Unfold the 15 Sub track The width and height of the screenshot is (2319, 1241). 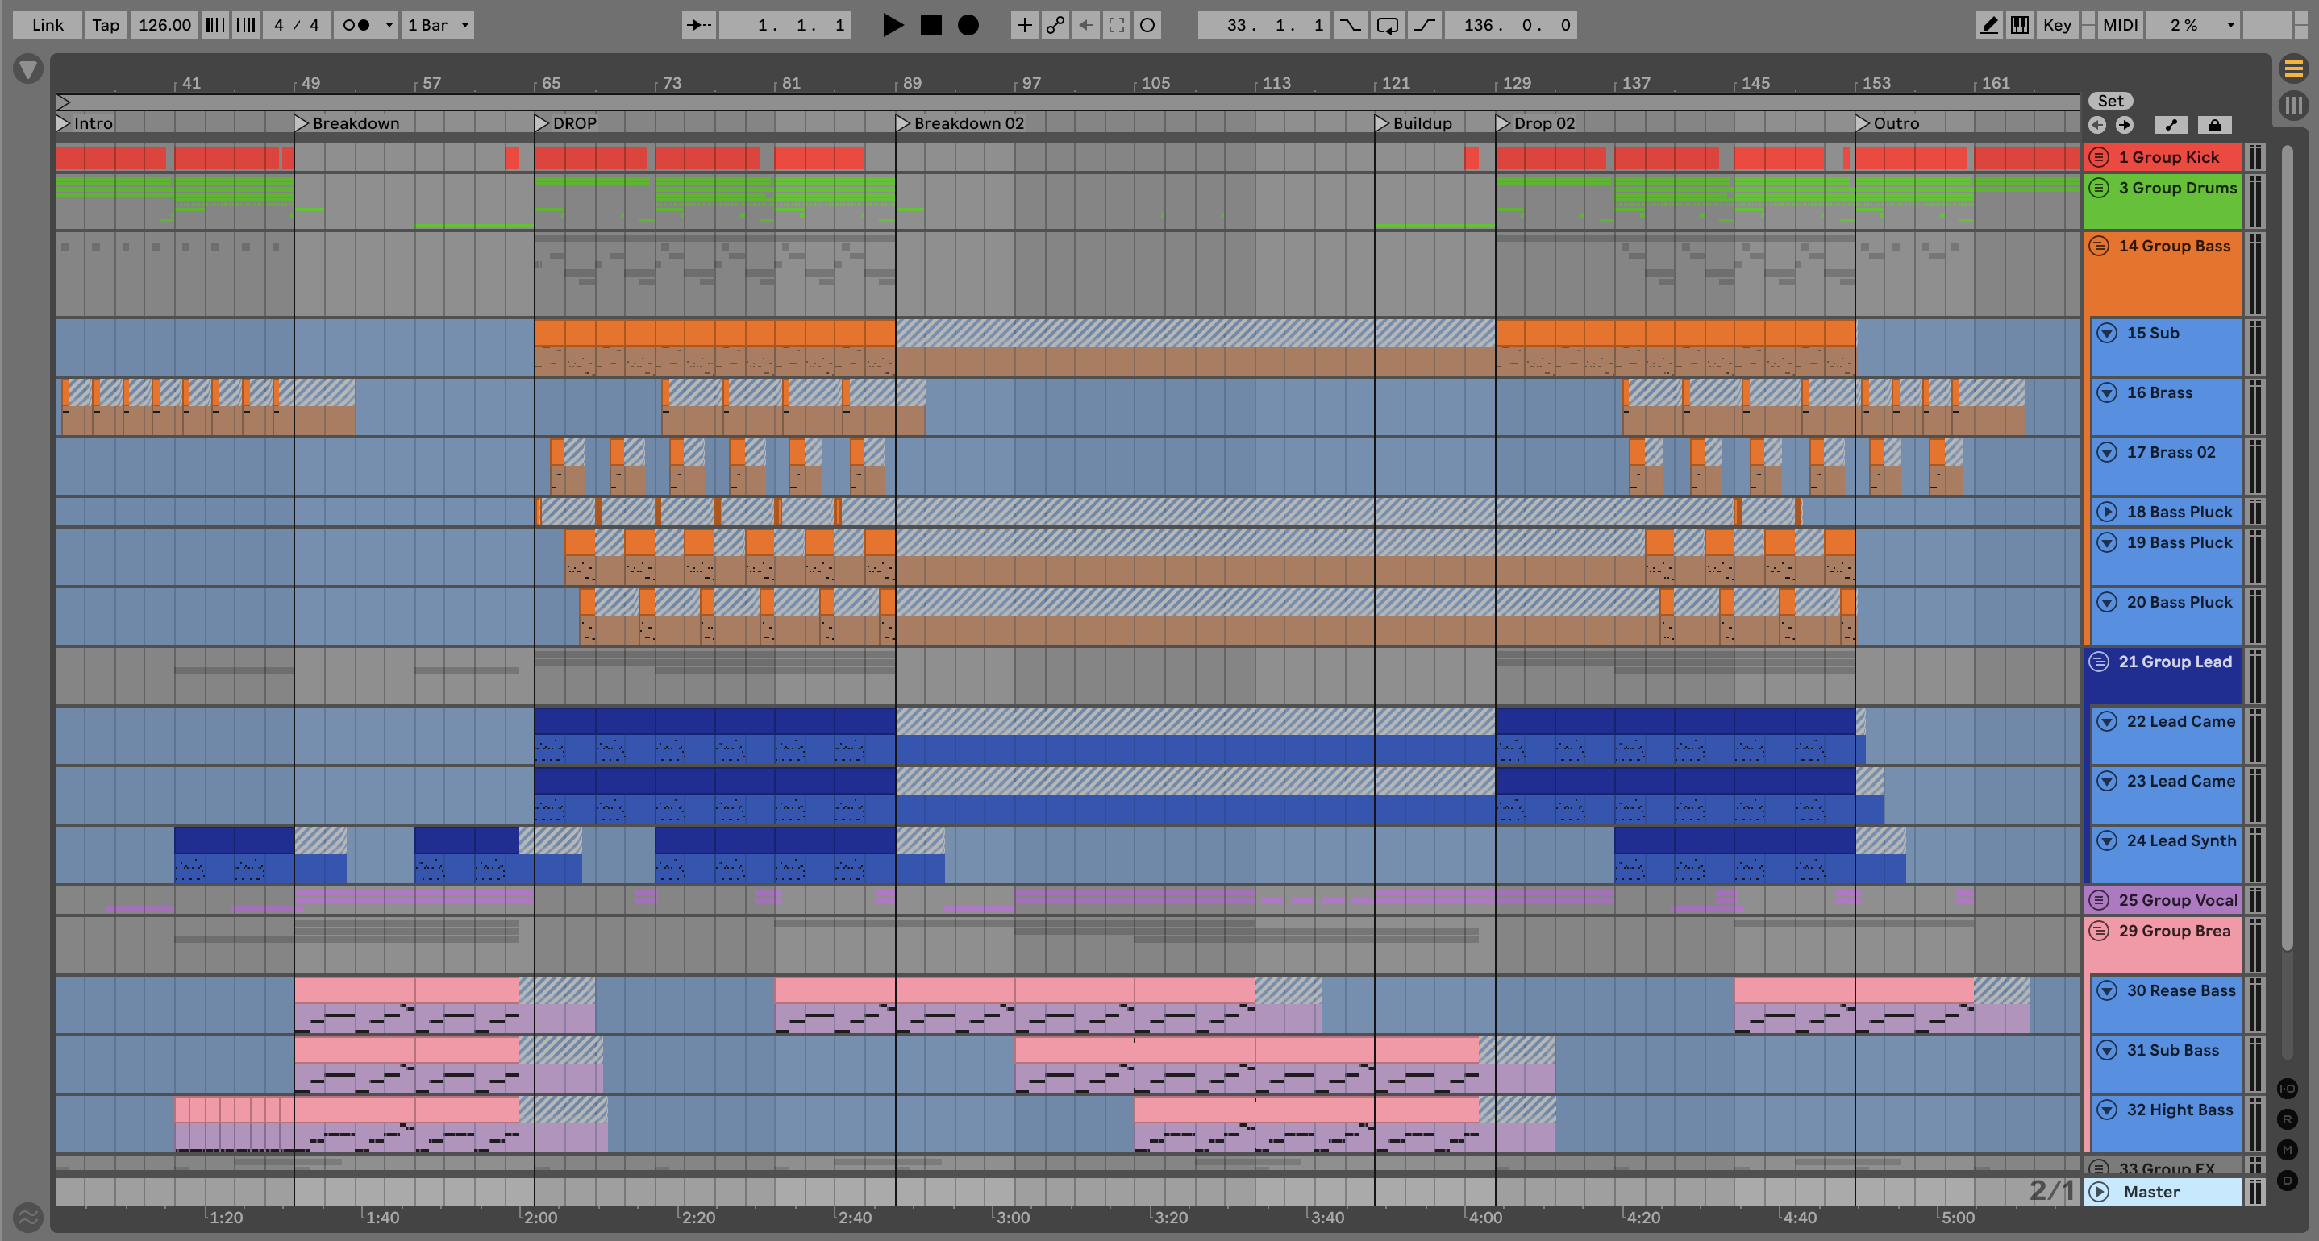(2107, 333)
